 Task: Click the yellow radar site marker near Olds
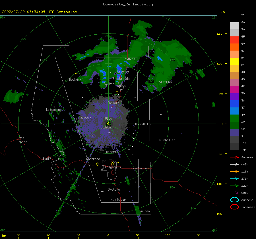[x=109, y=124]
